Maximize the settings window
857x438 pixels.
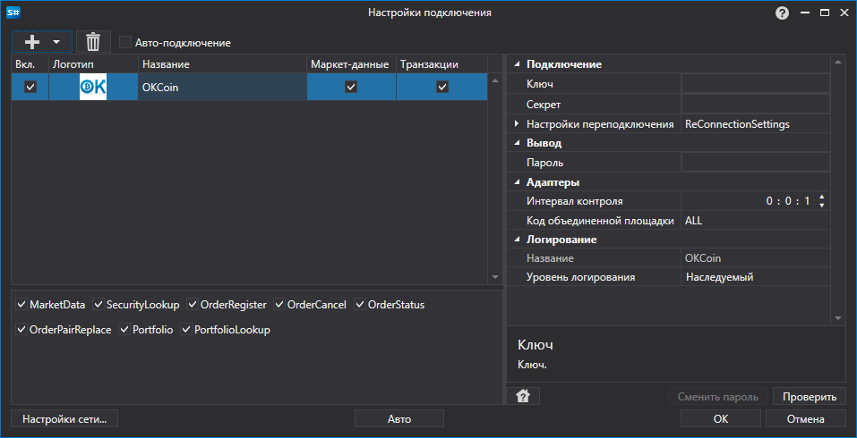[825, 13]
